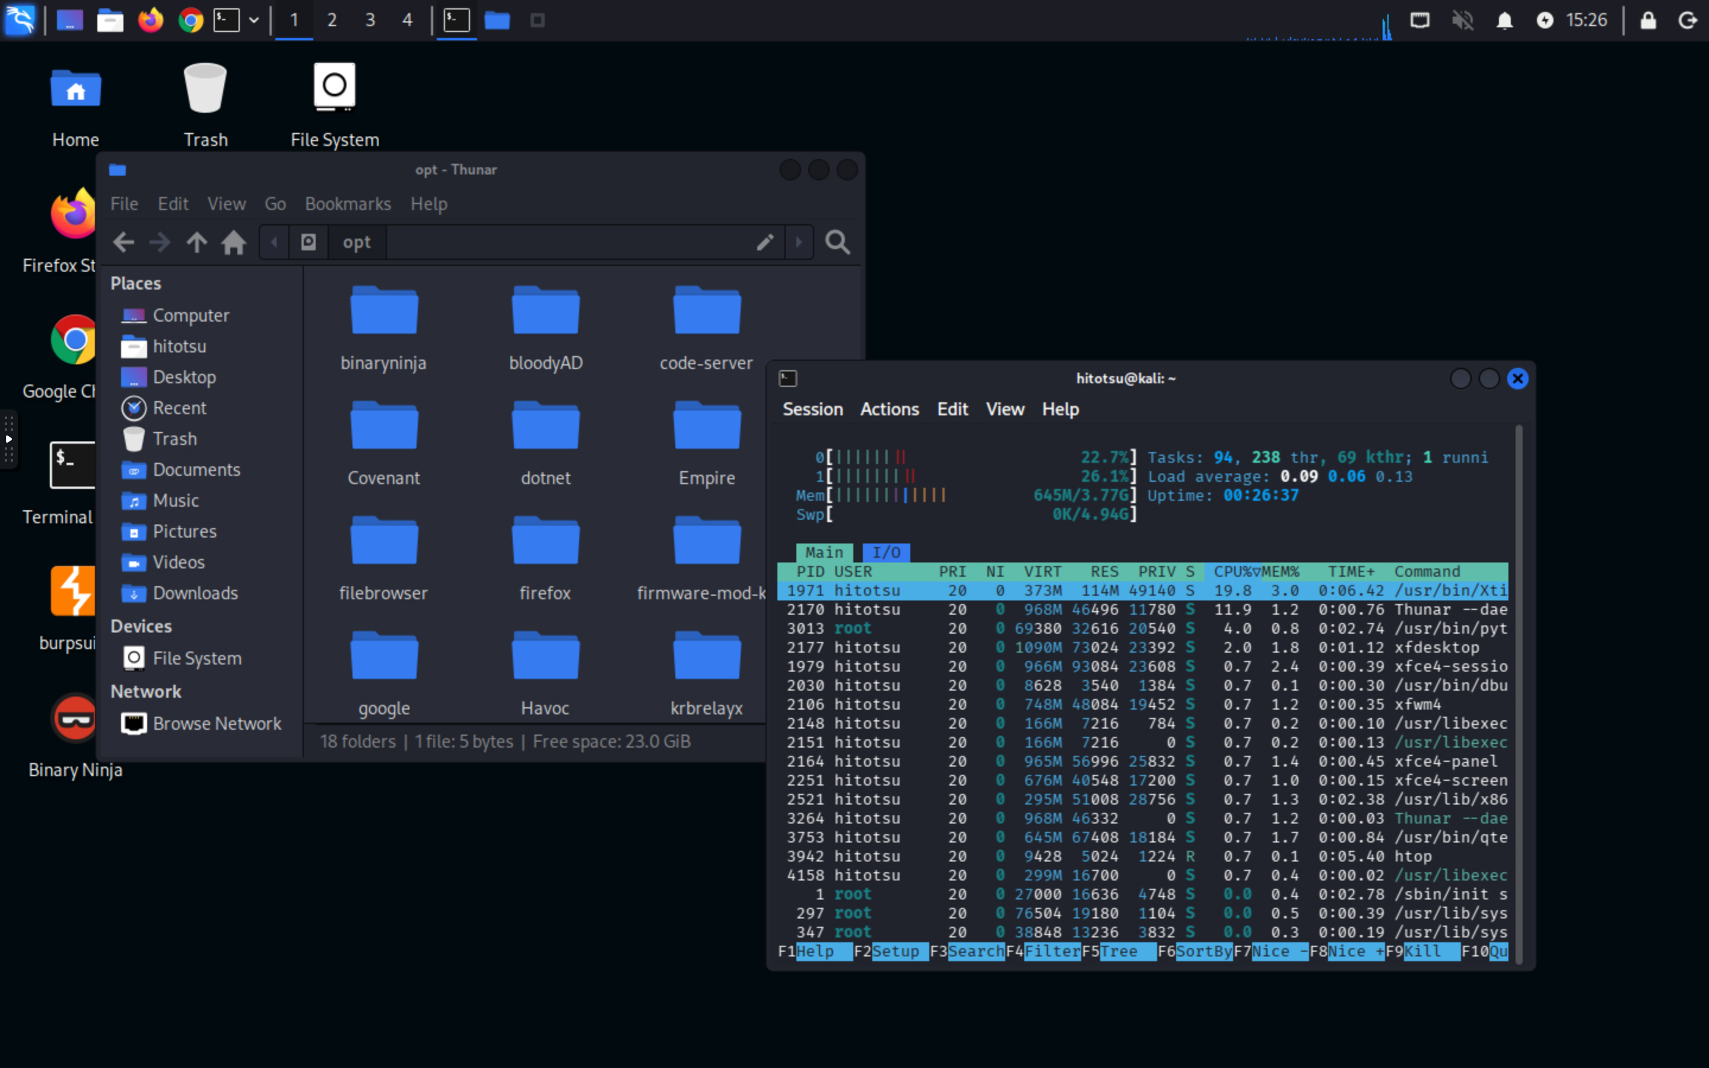Image resolution: width=1709 pixels, height=1068 pixels.
Task: Launch Chrome from the top panel
Action: (x=190, y=20)
